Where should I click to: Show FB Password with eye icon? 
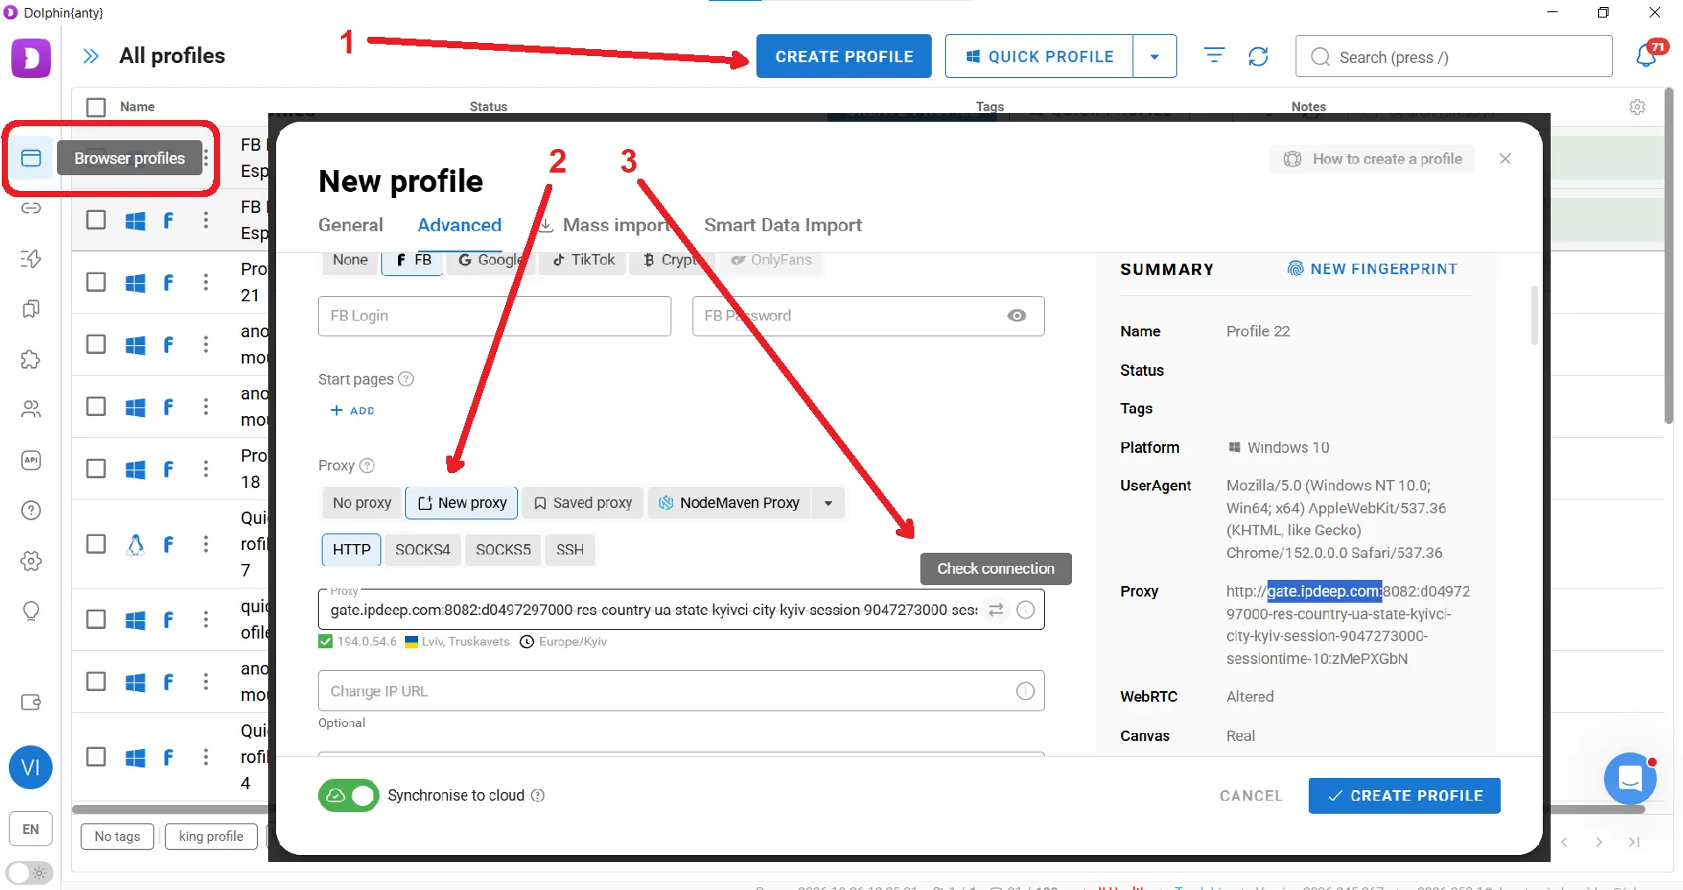pyautogui.click(x=1017, y=315)
